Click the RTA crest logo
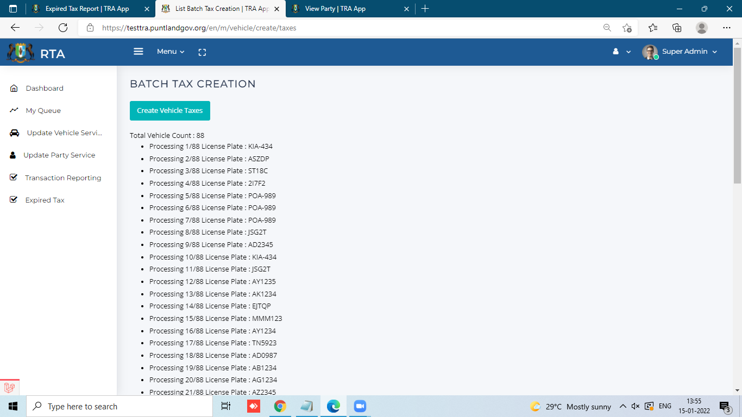This screenshot has width=742, height=417. (20, 53)
